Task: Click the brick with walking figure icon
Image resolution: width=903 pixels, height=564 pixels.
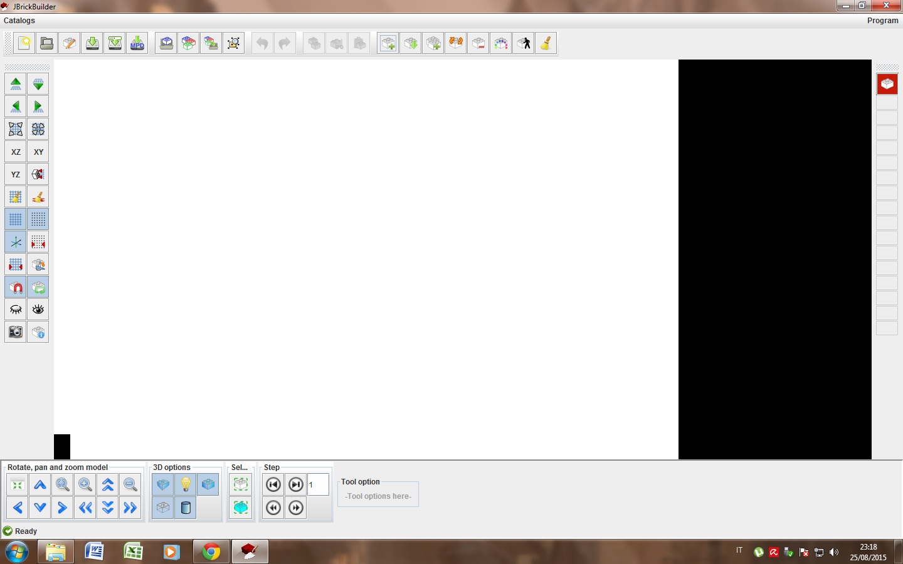Action: tap(524, 43)
